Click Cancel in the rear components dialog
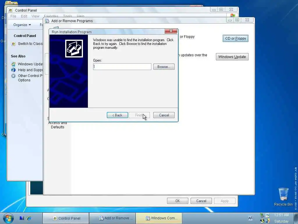Image resolution: width=298 pixels, height=224 pixels. click(201, 201)
